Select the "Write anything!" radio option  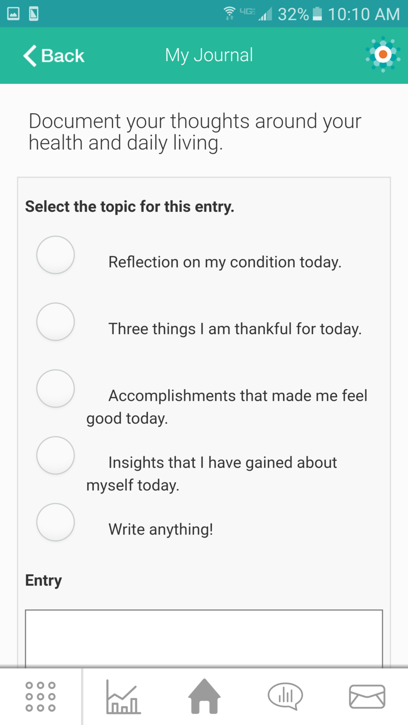(56, 522)
